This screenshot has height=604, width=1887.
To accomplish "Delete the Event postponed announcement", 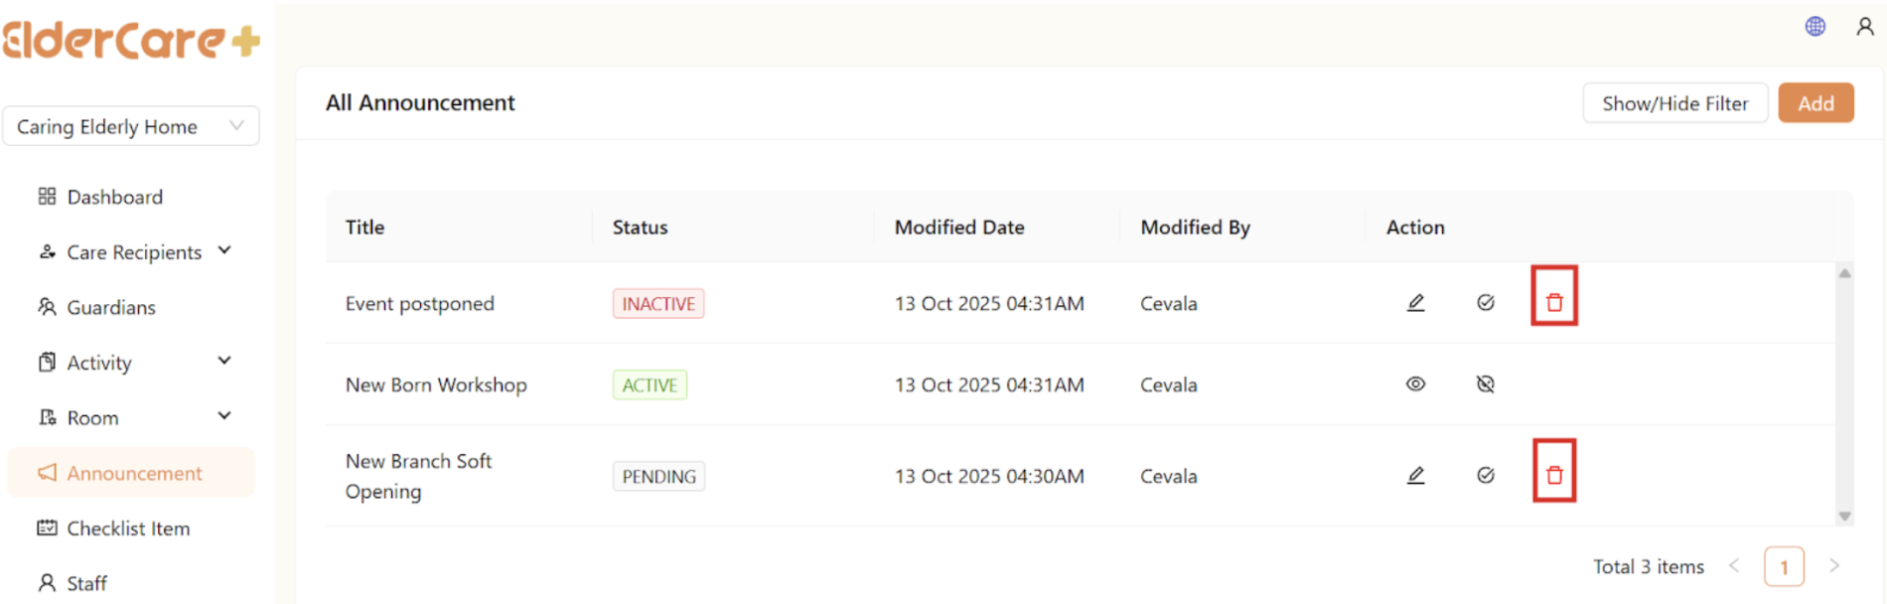I will (1554, 303).
